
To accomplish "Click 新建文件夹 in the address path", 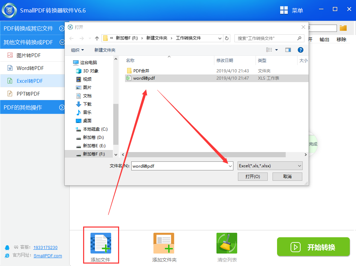I will [x=157, y=38].
